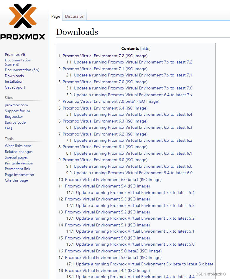Hide the Contents table via [hide]

[145, 49]
